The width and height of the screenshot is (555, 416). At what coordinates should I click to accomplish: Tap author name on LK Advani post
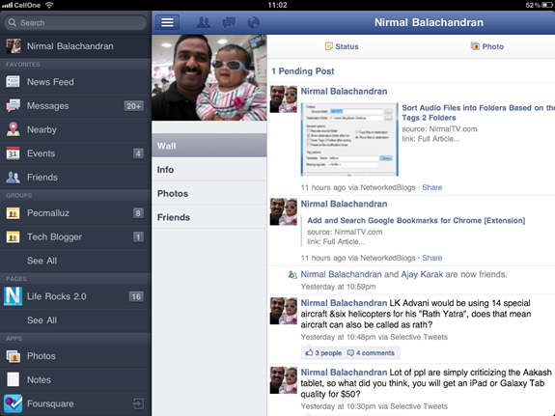point(344,303)
